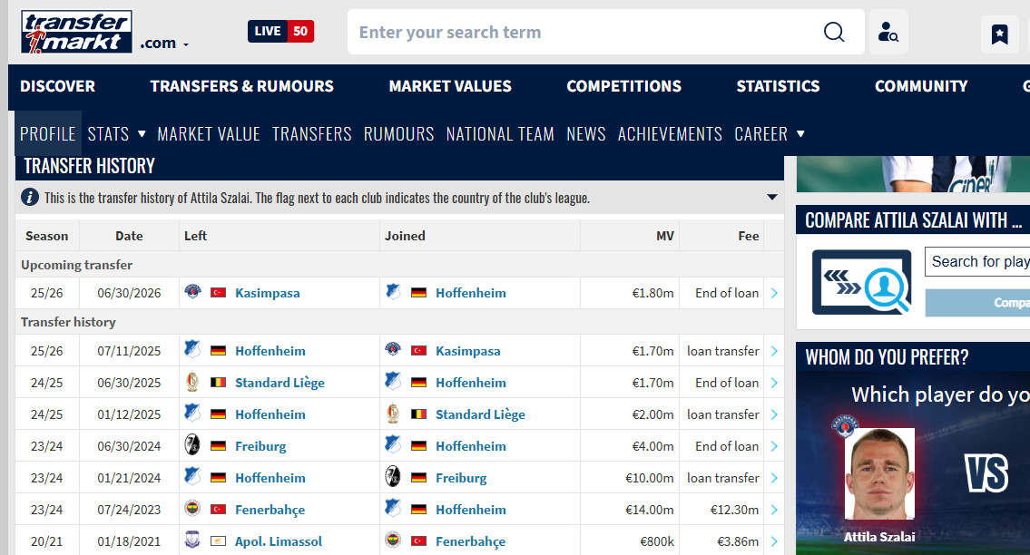Expand details arrow for the 07/11/2025 transfer
The image size is (1030, 555).
(774, 352)
